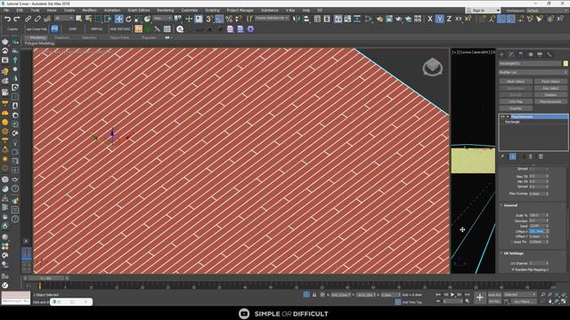Constrain to Z axis button
This screenshot has height=320, width=570.
449,19
